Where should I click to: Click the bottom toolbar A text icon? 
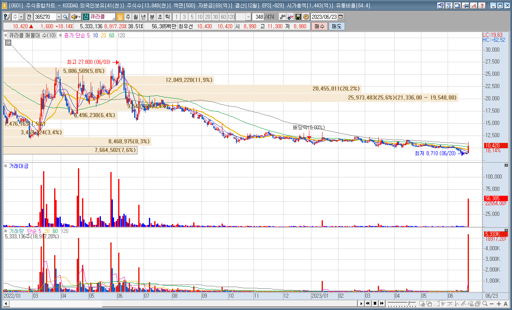[505, 303]
